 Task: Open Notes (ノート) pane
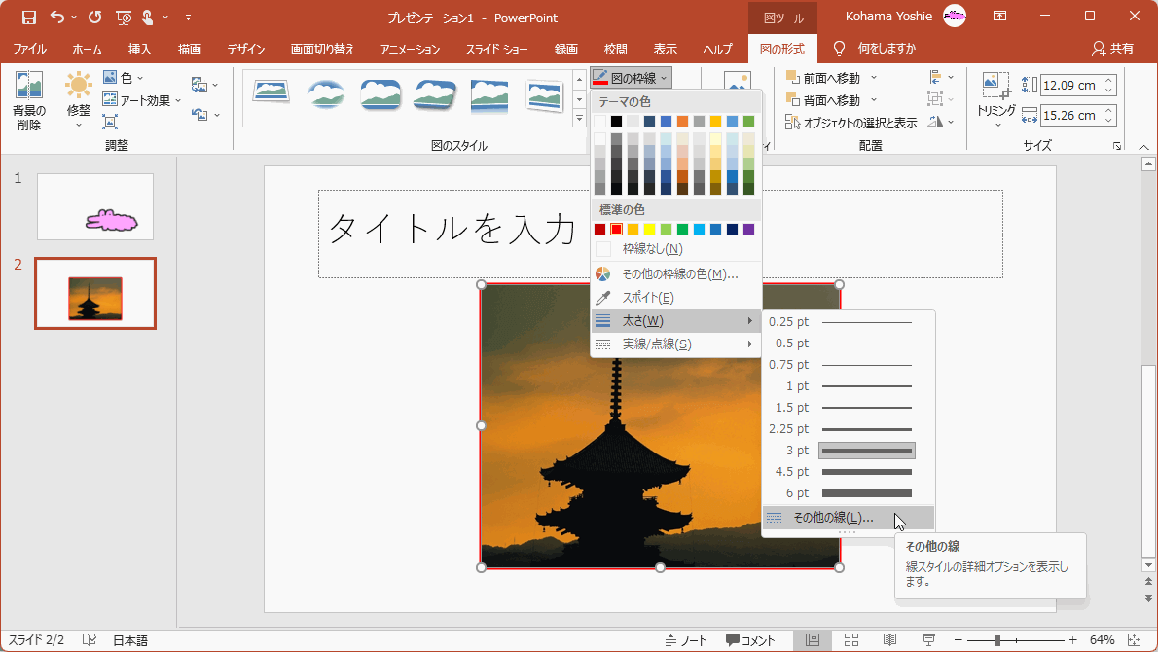(686, 640)
